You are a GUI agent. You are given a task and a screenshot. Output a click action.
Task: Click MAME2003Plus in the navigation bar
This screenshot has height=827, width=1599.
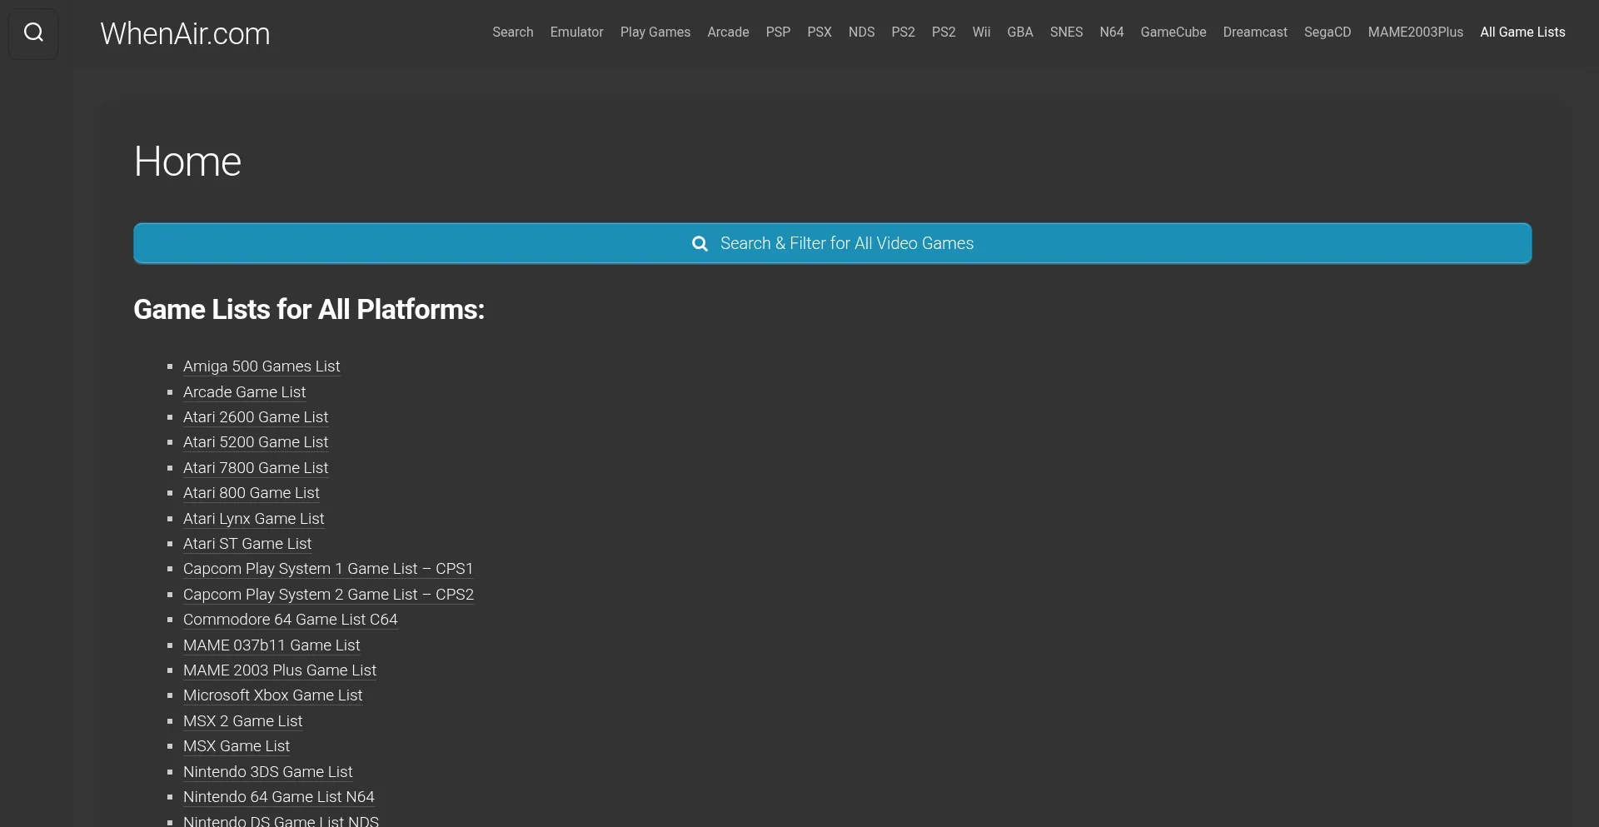click(1415, 32)
